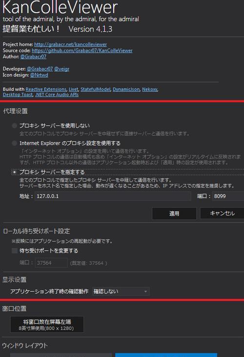This screenshot has width=244, height=357.
Task: Open the Nekoxy link
Action: click(x=150, y=89)
